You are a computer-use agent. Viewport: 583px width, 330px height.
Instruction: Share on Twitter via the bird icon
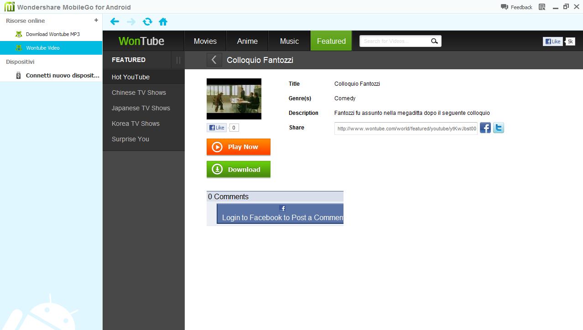point(499,128)
